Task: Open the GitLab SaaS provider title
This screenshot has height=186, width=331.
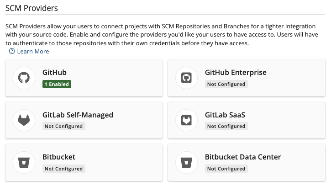Action: click(x=225, y=115)
